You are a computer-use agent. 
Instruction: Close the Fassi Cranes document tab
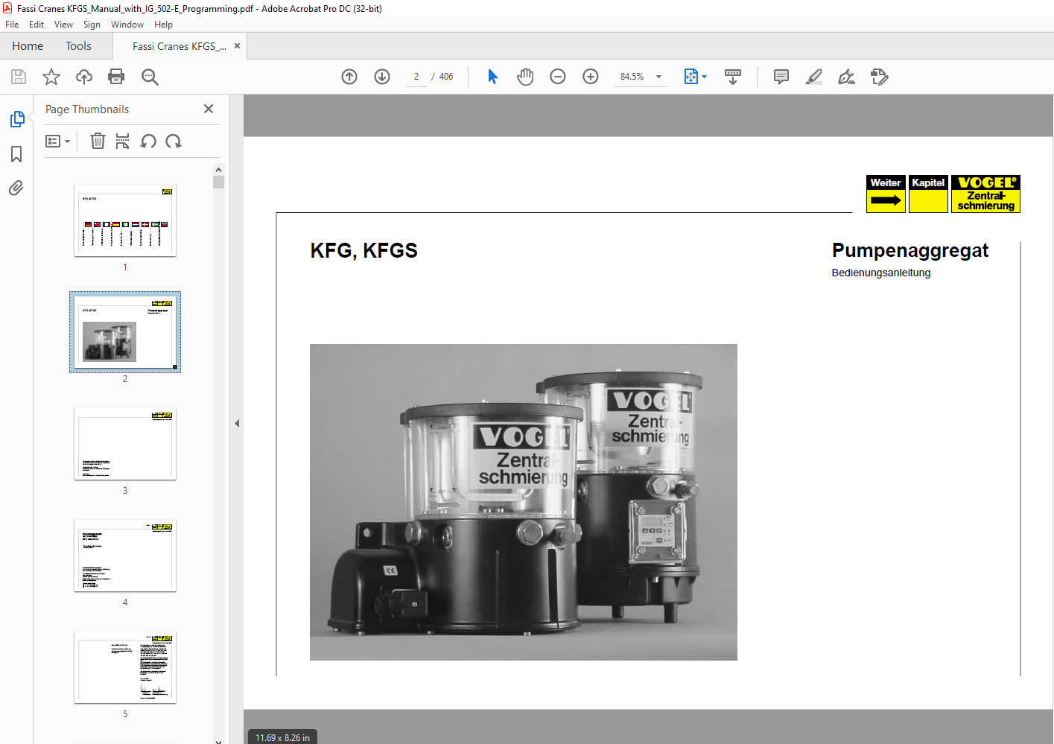point(237,46)
